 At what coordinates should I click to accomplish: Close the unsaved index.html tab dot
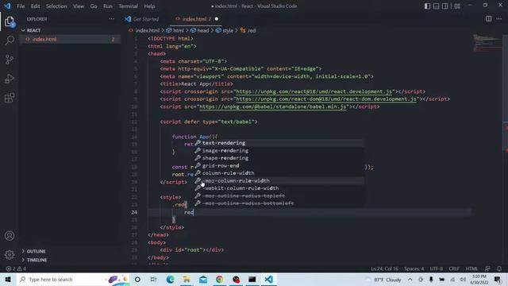pyautogui.click(x=217, y=19)
